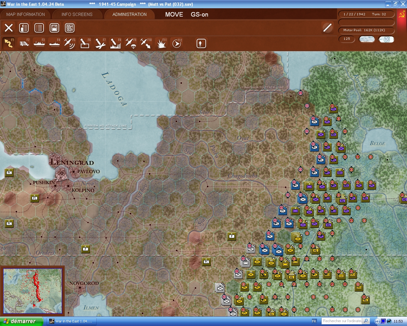
Task: Open the brick-pattern grid icon
Action: click(70, 28)
